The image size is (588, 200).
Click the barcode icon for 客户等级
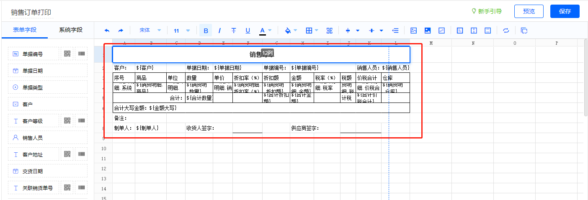pyautogui.click(x=81, y=121)
